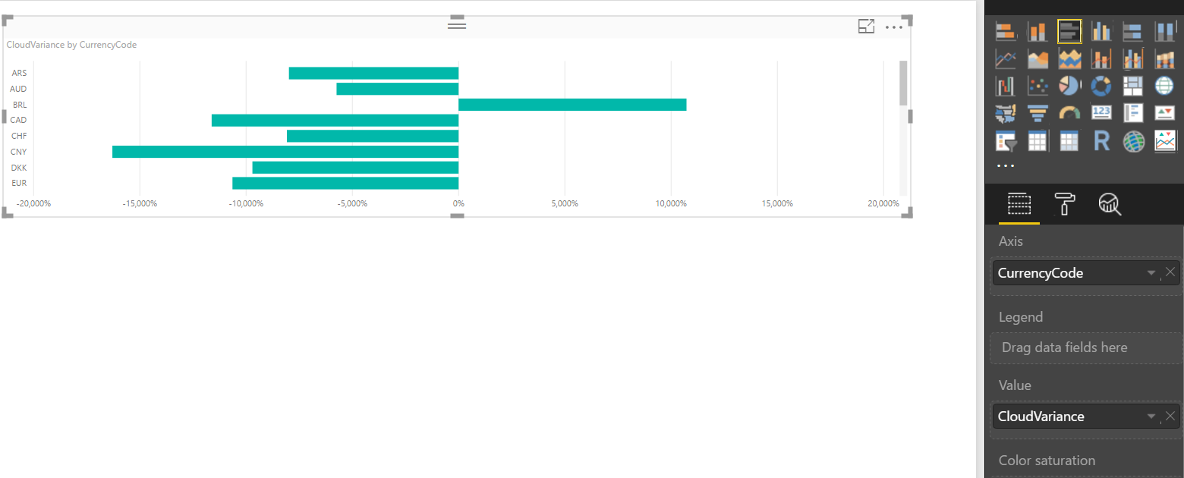This screenshot has height=478, width=1184.
Task: Open More options for the chart visual
Action: 894,27
